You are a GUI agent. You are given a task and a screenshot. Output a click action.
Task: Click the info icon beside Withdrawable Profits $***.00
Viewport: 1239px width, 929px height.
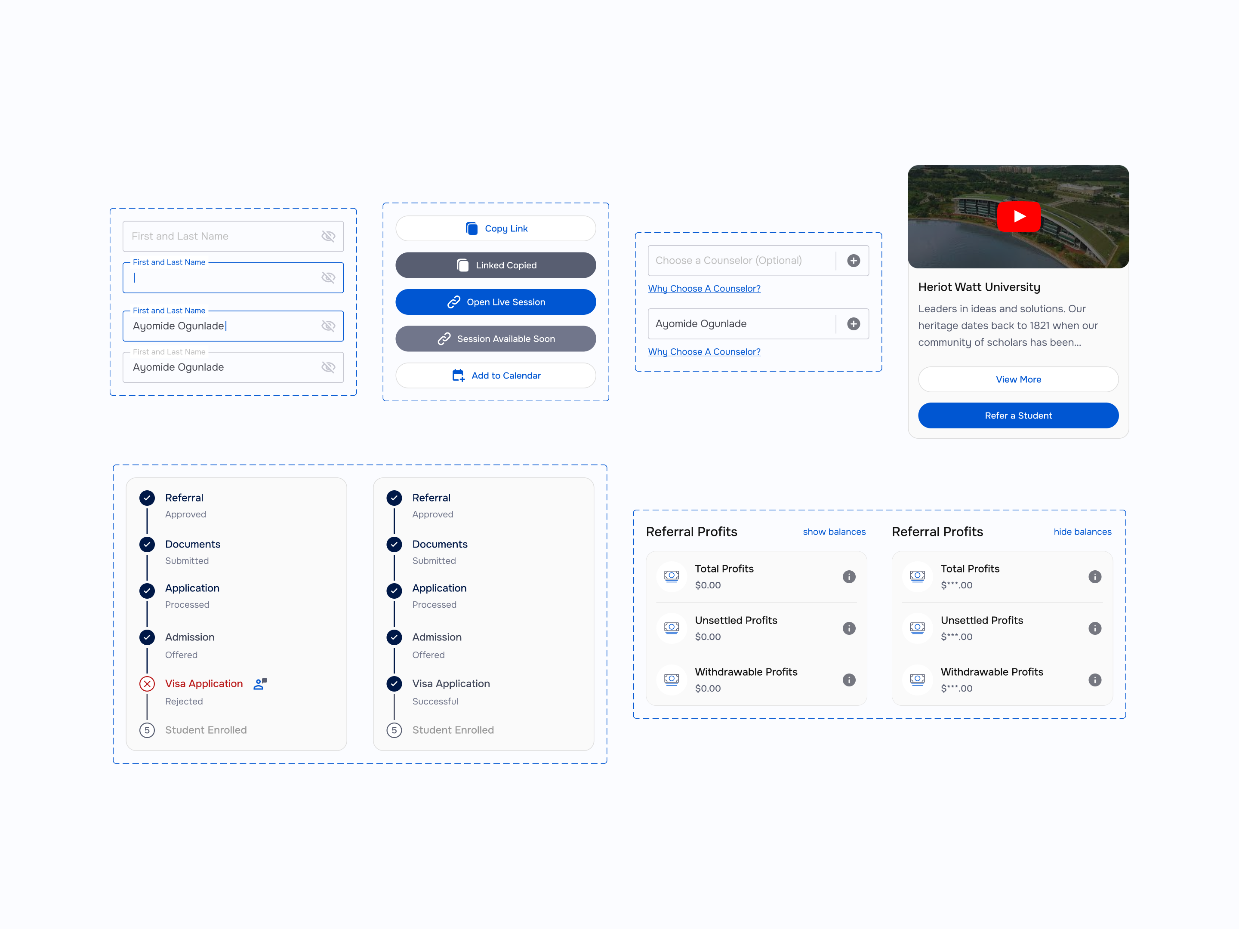click(x=1094, y=680)
